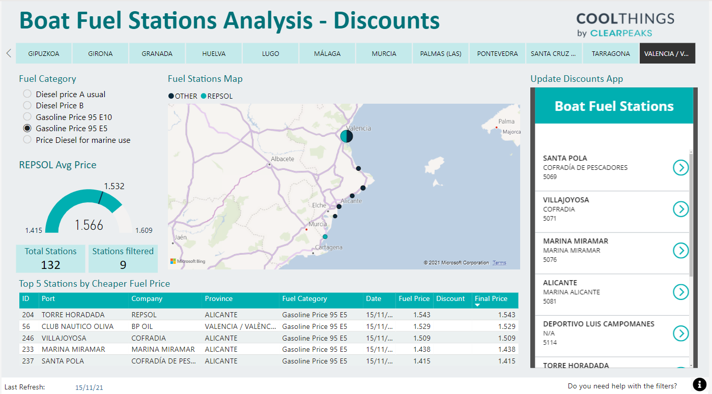Select the VALENCIA province tab
The width and height of the screenshot is (712, 394).
667,53
